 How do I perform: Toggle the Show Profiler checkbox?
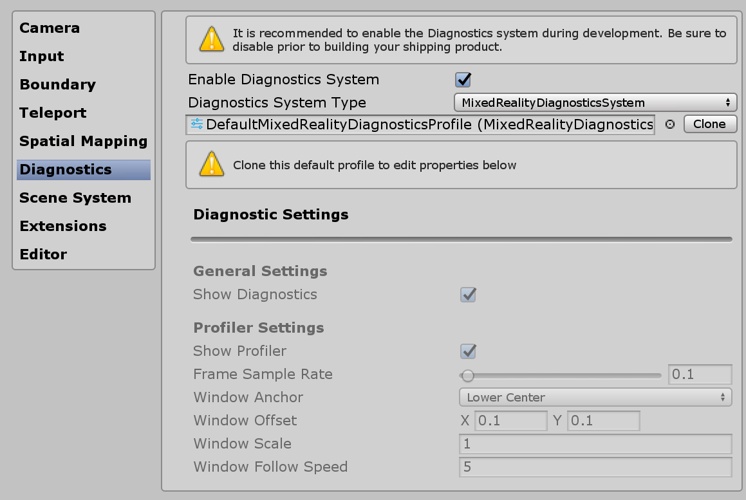pos(468,351)
